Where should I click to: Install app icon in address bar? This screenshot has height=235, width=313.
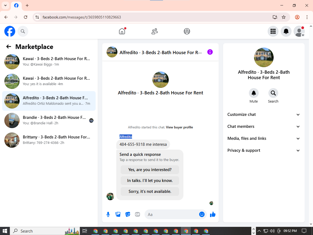tap(275, 17)
